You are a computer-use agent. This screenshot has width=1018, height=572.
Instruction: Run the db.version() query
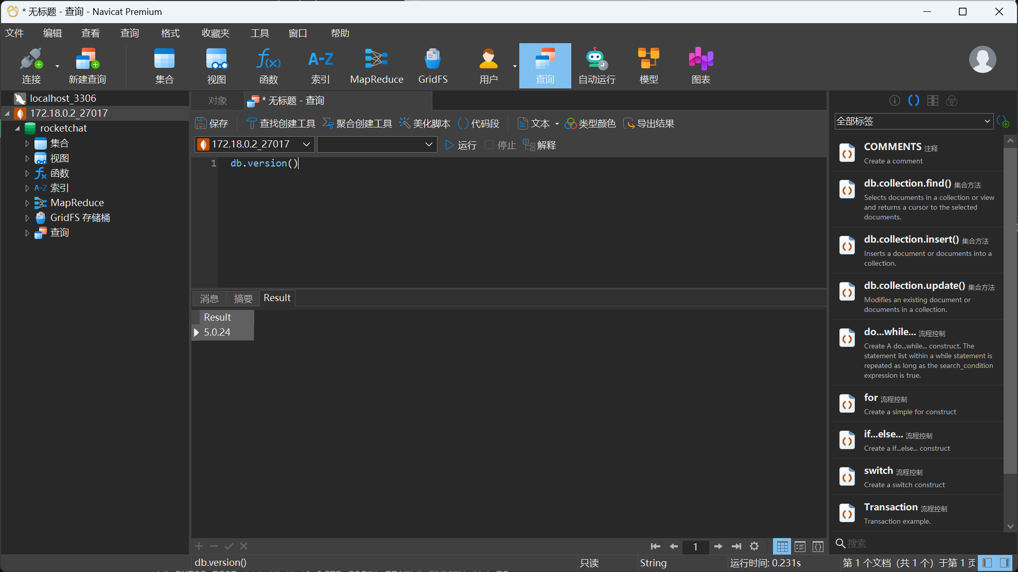tap(461, 145)
